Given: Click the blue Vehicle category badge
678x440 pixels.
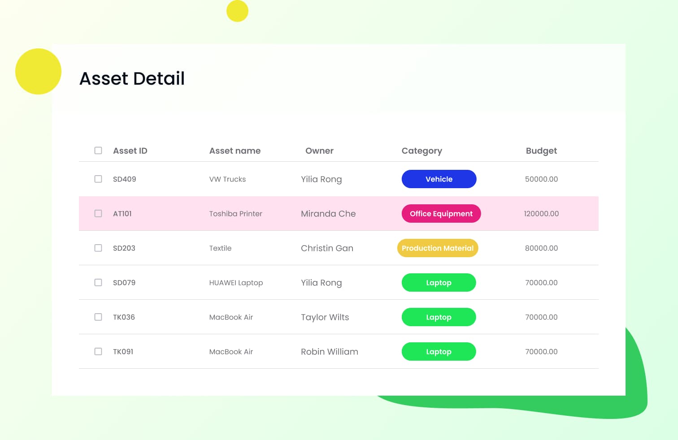Looking at the screenshot, I should (x=439, y=179).
